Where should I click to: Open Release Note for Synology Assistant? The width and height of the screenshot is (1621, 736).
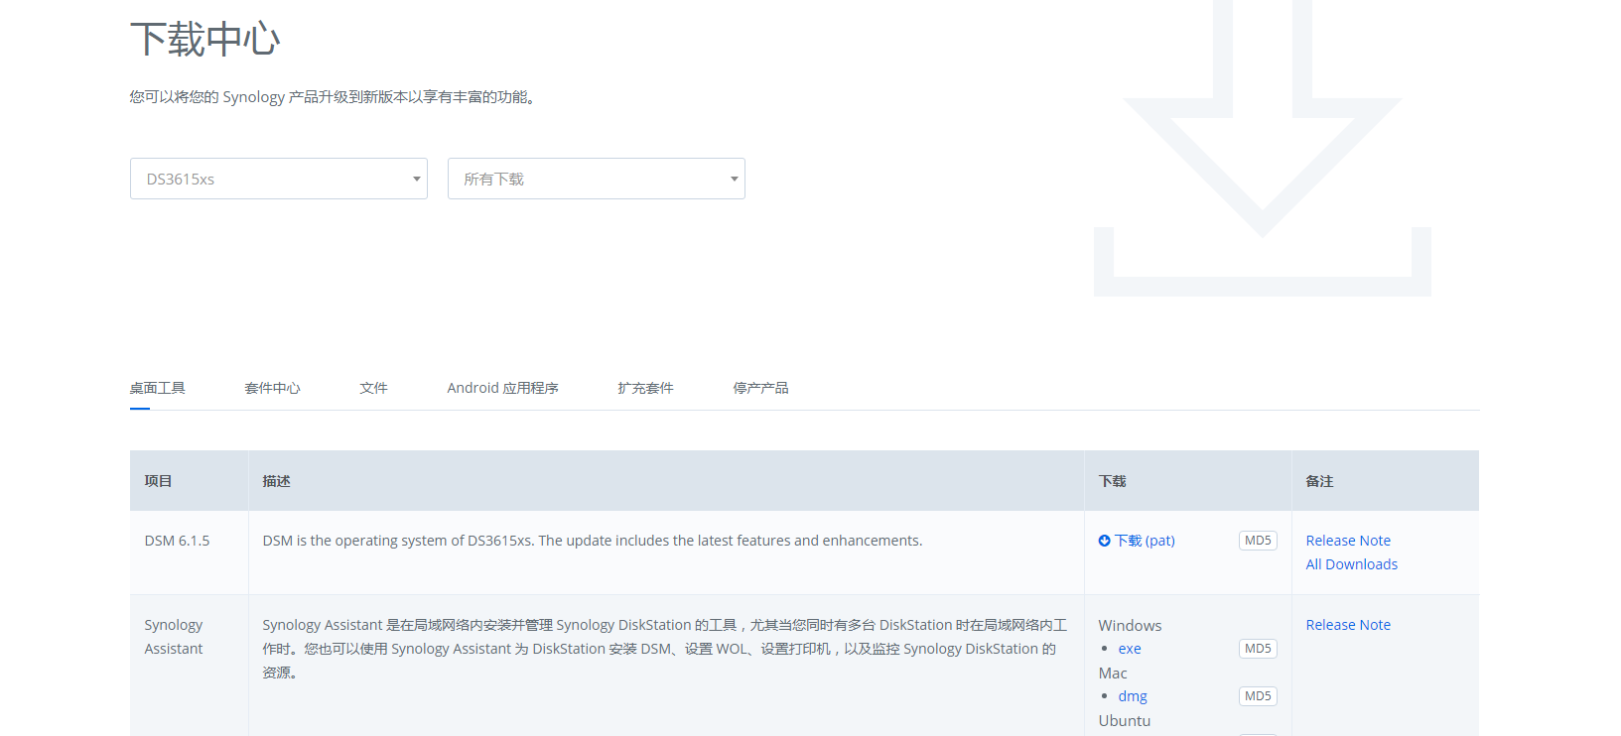(x=1348, y=625)
